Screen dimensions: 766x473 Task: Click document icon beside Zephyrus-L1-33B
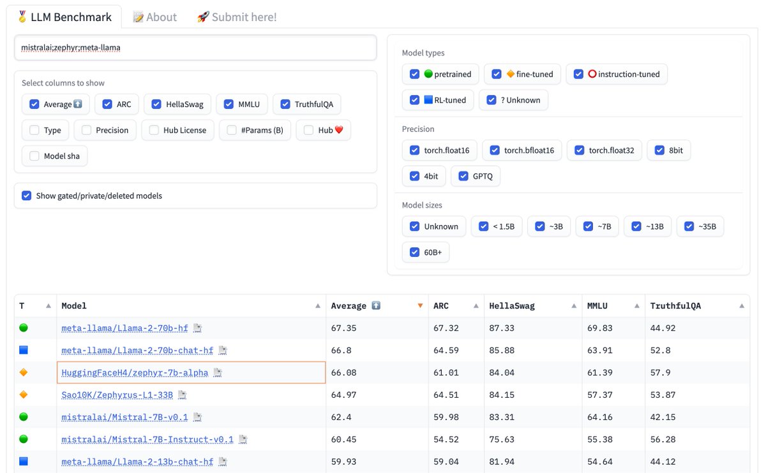[x=183, y=395]
